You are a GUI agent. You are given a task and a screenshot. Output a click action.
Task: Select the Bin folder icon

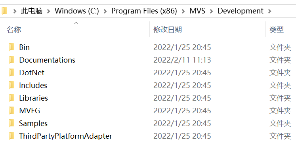click(11, 47)
